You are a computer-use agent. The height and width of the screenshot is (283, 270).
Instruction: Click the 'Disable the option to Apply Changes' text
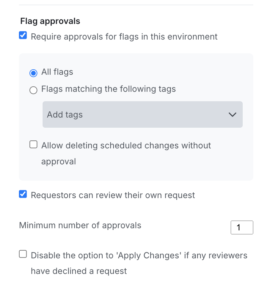139,255
